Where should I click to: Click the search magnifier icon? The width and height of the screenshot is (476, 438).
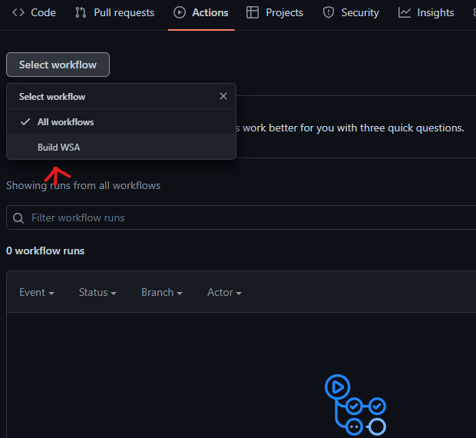click(18, 217)
